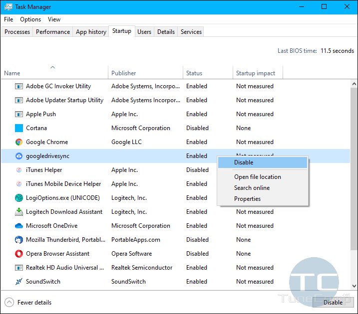Close the Task Manager window
The image size is (358, 314).
tap(347, 7)
